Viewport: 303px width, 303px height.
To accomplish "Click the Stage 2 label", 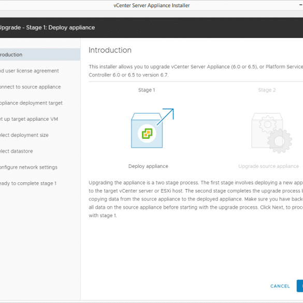I will (267, 90).
